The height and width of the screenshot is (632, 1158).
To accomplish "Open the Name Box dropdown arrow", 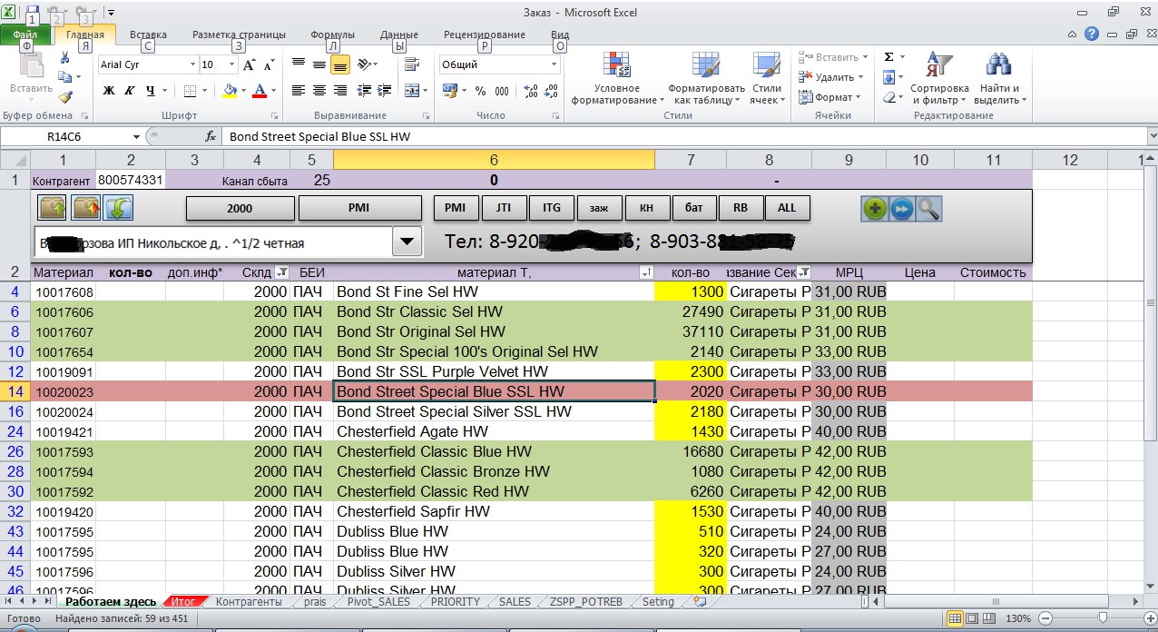I will [x=136, y=136].
